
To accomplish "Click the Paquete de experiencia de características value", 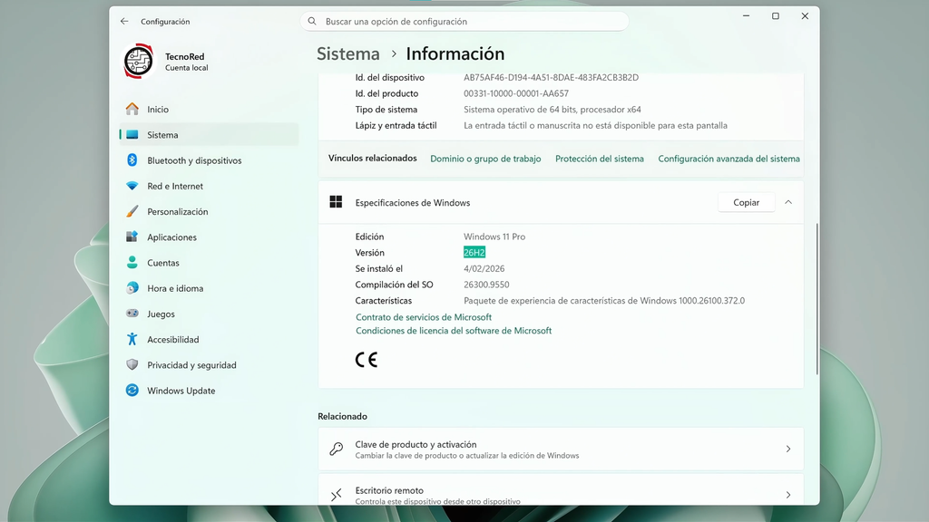I will tap(603, 301).
